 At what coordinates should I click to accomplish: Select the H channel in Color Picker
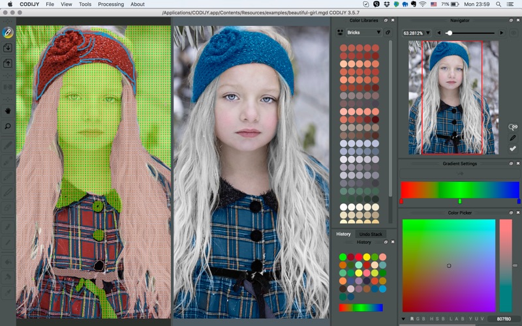(431, 319)
